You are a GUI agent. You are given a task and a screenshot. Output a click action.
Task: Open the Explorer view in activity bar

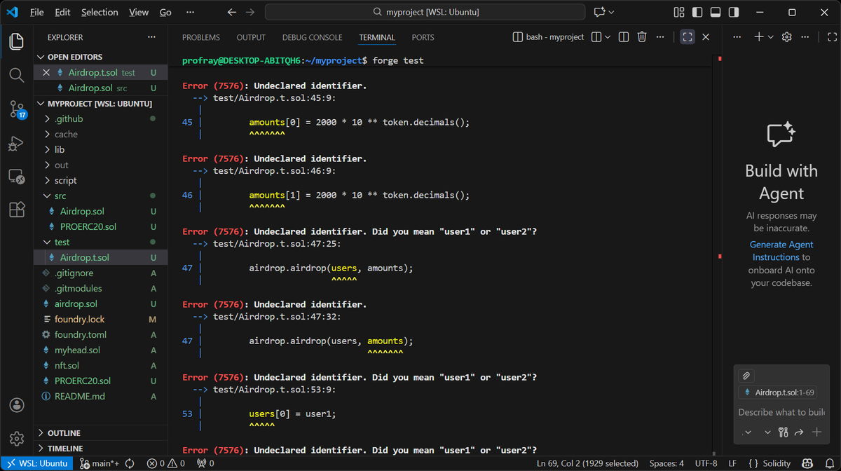tap(17, 41)
